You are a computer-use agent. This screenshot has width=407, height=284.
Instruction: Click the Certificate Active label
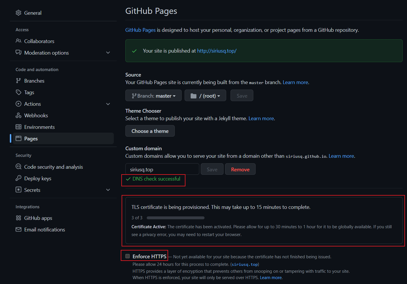click(x=149, y=227)
